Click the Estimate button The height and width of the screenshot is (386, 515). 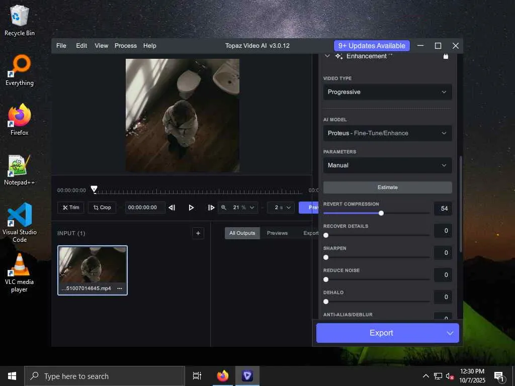tap(388, 187)
